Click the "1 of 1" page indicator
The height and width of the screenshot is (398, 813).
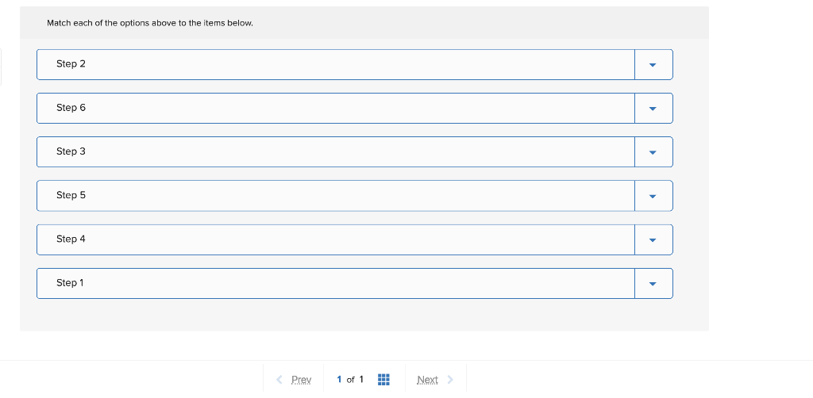[x=350, y=380]
